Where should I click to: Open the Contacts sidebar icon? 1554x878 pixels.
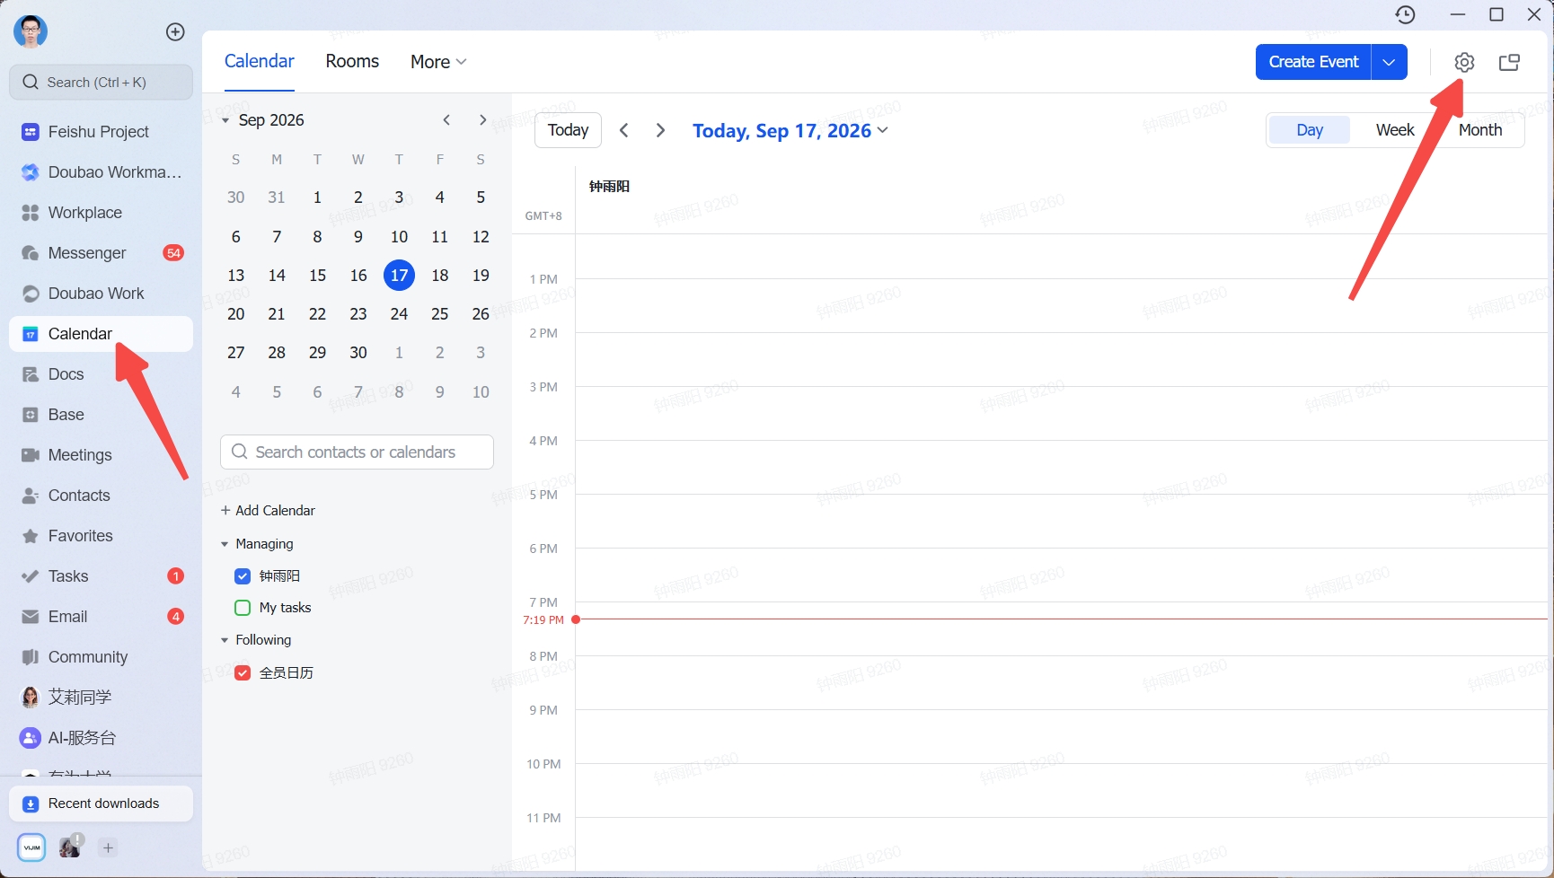(x=31, y=496)
